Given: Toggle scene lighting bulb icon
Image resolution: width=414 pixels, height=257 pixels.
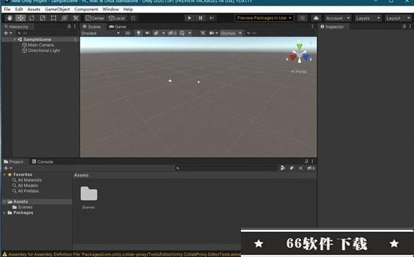Looking at the screenshot, I should (138, 33).
